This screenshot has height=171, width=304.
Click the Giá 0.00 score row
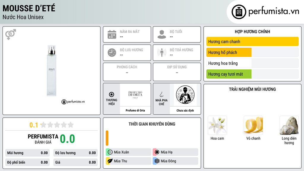click(x=75, y=162)
